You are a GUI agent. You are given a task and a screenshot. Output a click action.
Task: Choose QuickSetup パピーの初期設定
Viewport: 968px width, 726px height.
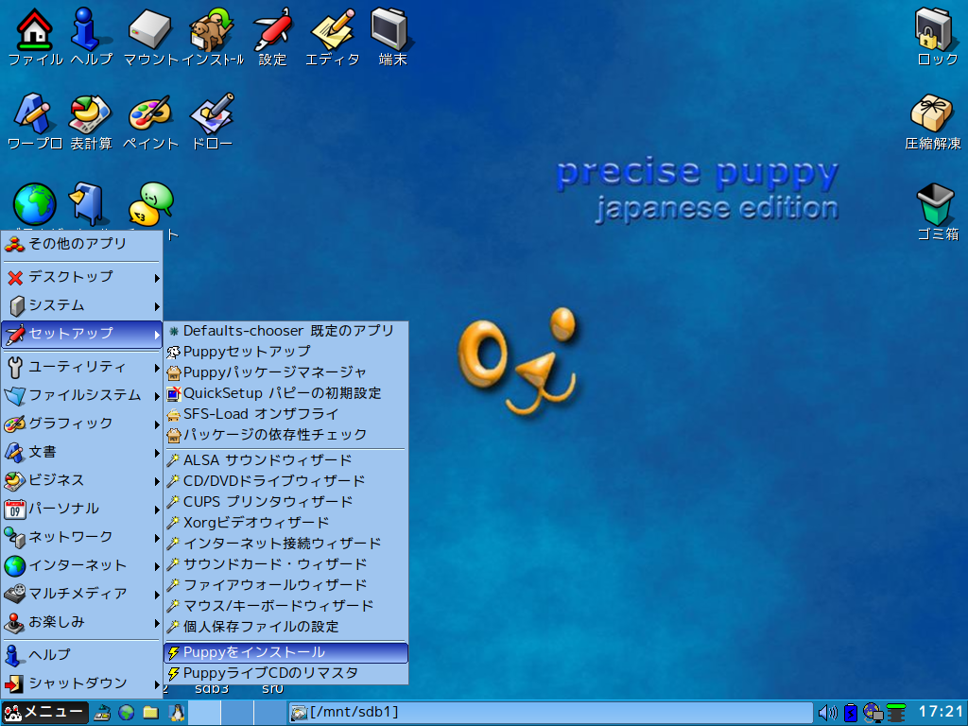click(285, 394)
